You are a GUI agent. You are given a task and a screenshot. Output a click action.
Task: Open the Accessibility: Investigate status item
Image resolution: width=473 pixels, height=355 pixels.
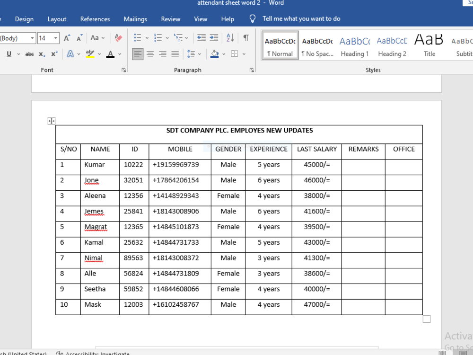tap(93, 353)
